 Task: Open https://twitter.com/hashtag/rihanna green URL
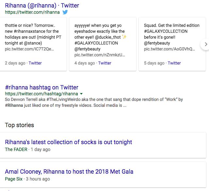point(41,94)
